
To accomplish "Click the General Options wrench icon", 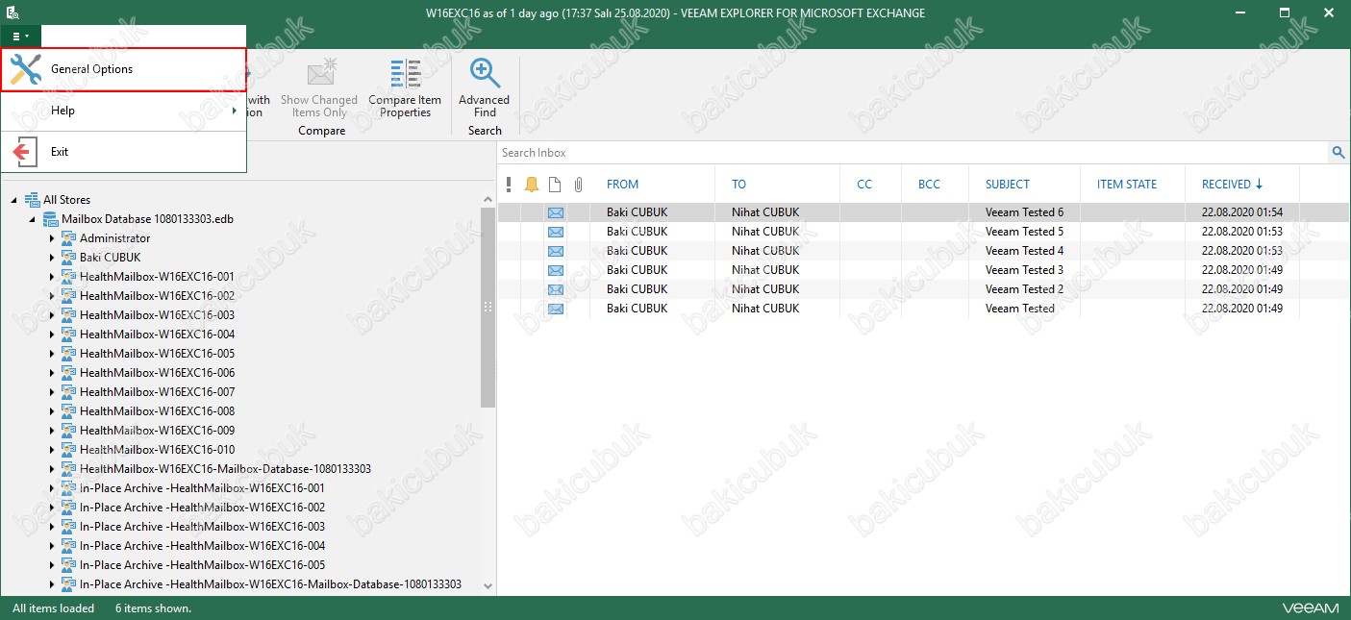I will point(25,69).
